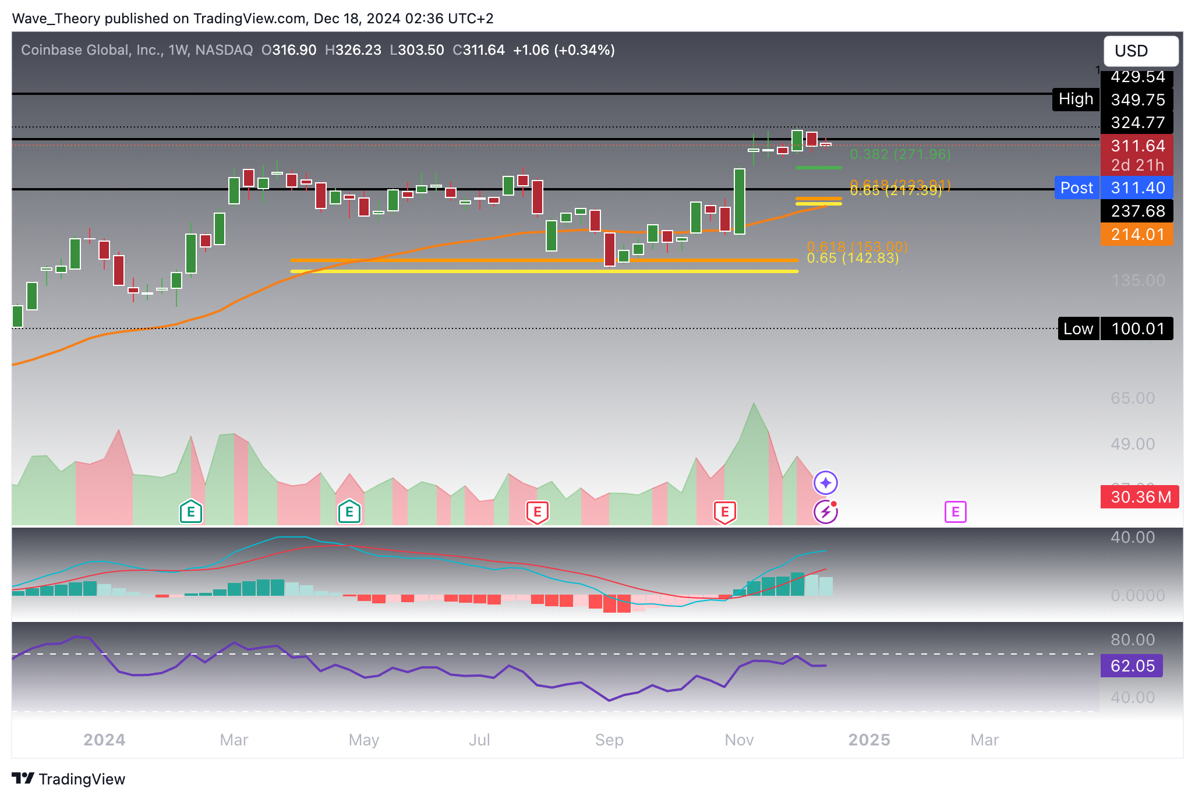Viewport: 1195px width, 799px height.
Task: Click the Jul label on time axis
Action: coord(479,740)
